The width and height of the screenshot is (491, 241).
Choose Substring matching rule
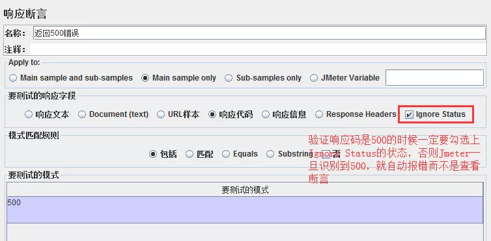pyautogui.click(x=270, y=154)
